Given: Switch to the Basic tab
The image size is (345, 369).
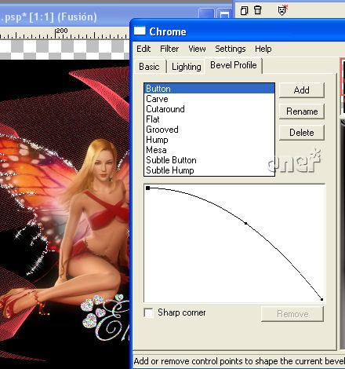Looking at the screenshot, I should pyautogui.click(x=149, y=67).
